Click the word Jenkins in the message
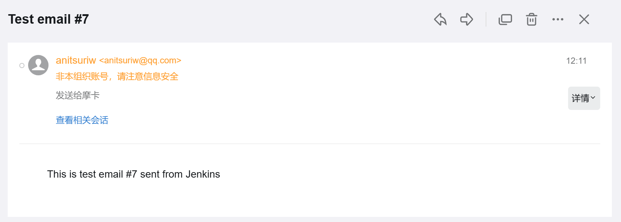The image size is (621, 222). click(202, 174)
